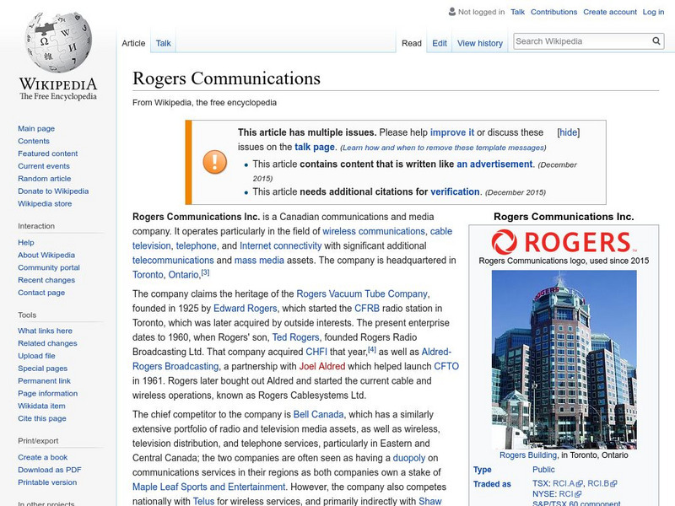Click Learn how and when to remove link

point(443,148)
